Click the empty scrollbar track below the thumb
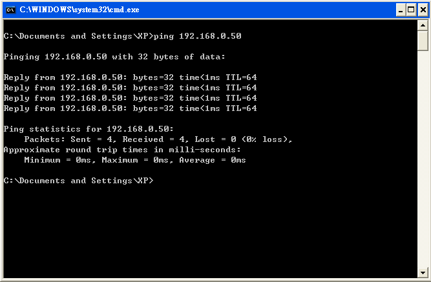 click(423, 161)
